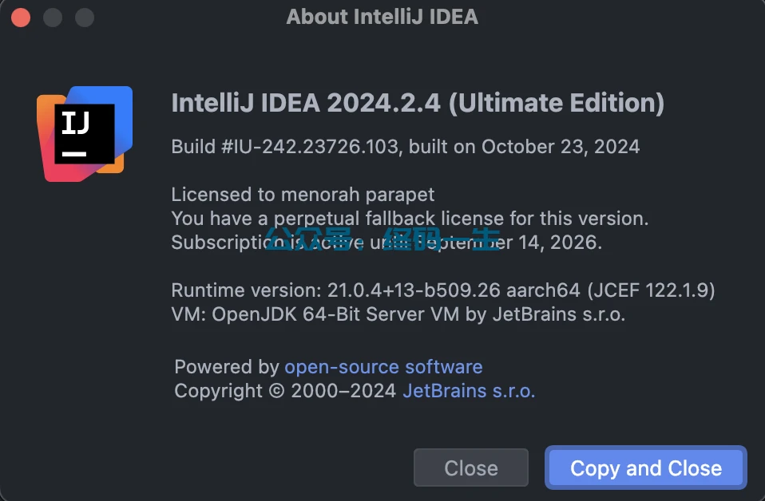Screen dimensions: 765x501
Task: Click the blue Chinese watermark text
Action: click(x=382, y=239)
